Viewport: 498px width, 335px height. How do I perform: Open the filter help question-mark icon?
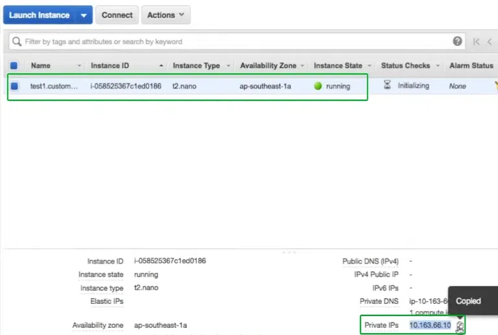(457, 41)
